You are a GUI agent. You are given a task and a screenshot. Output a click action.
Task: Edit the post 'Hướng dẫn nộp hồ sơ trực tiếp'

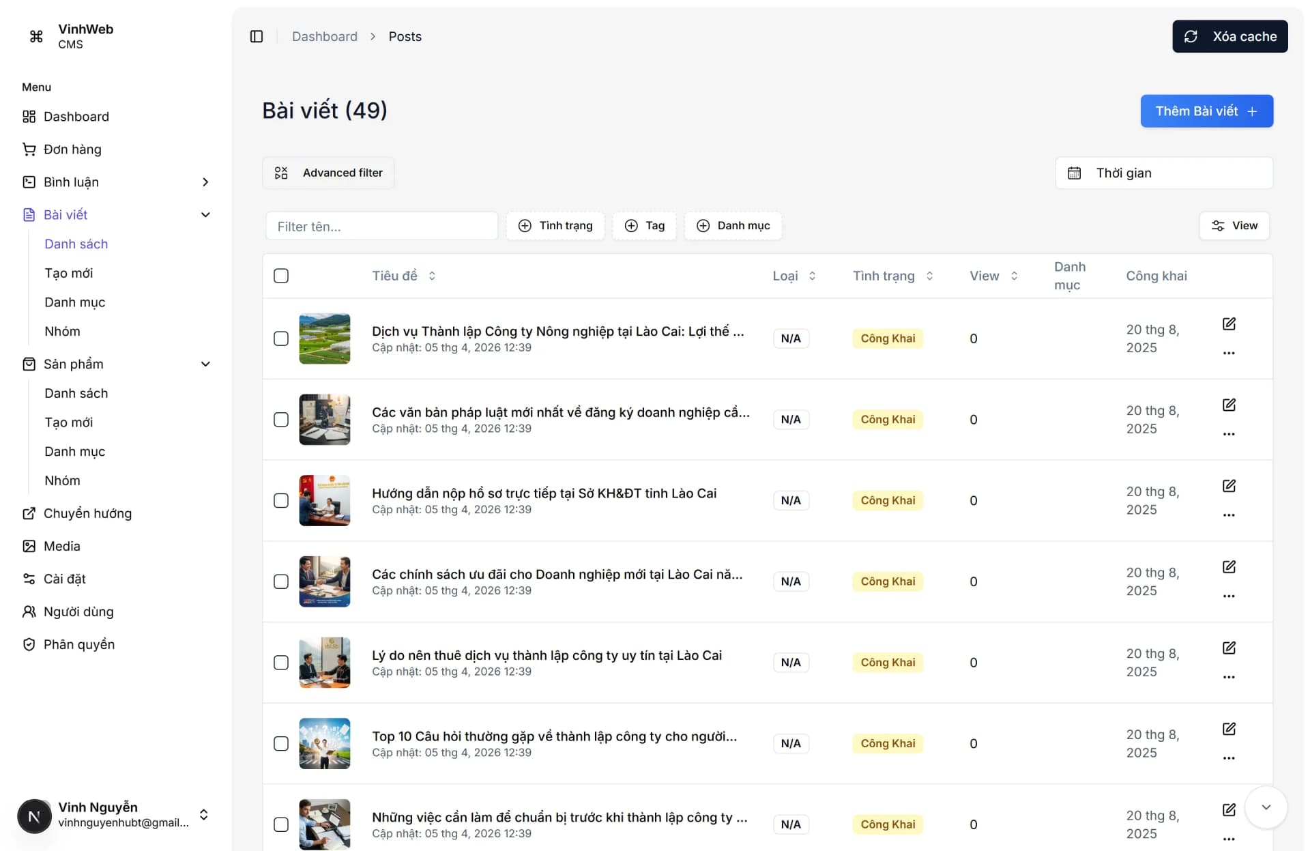coord(1229,485)
